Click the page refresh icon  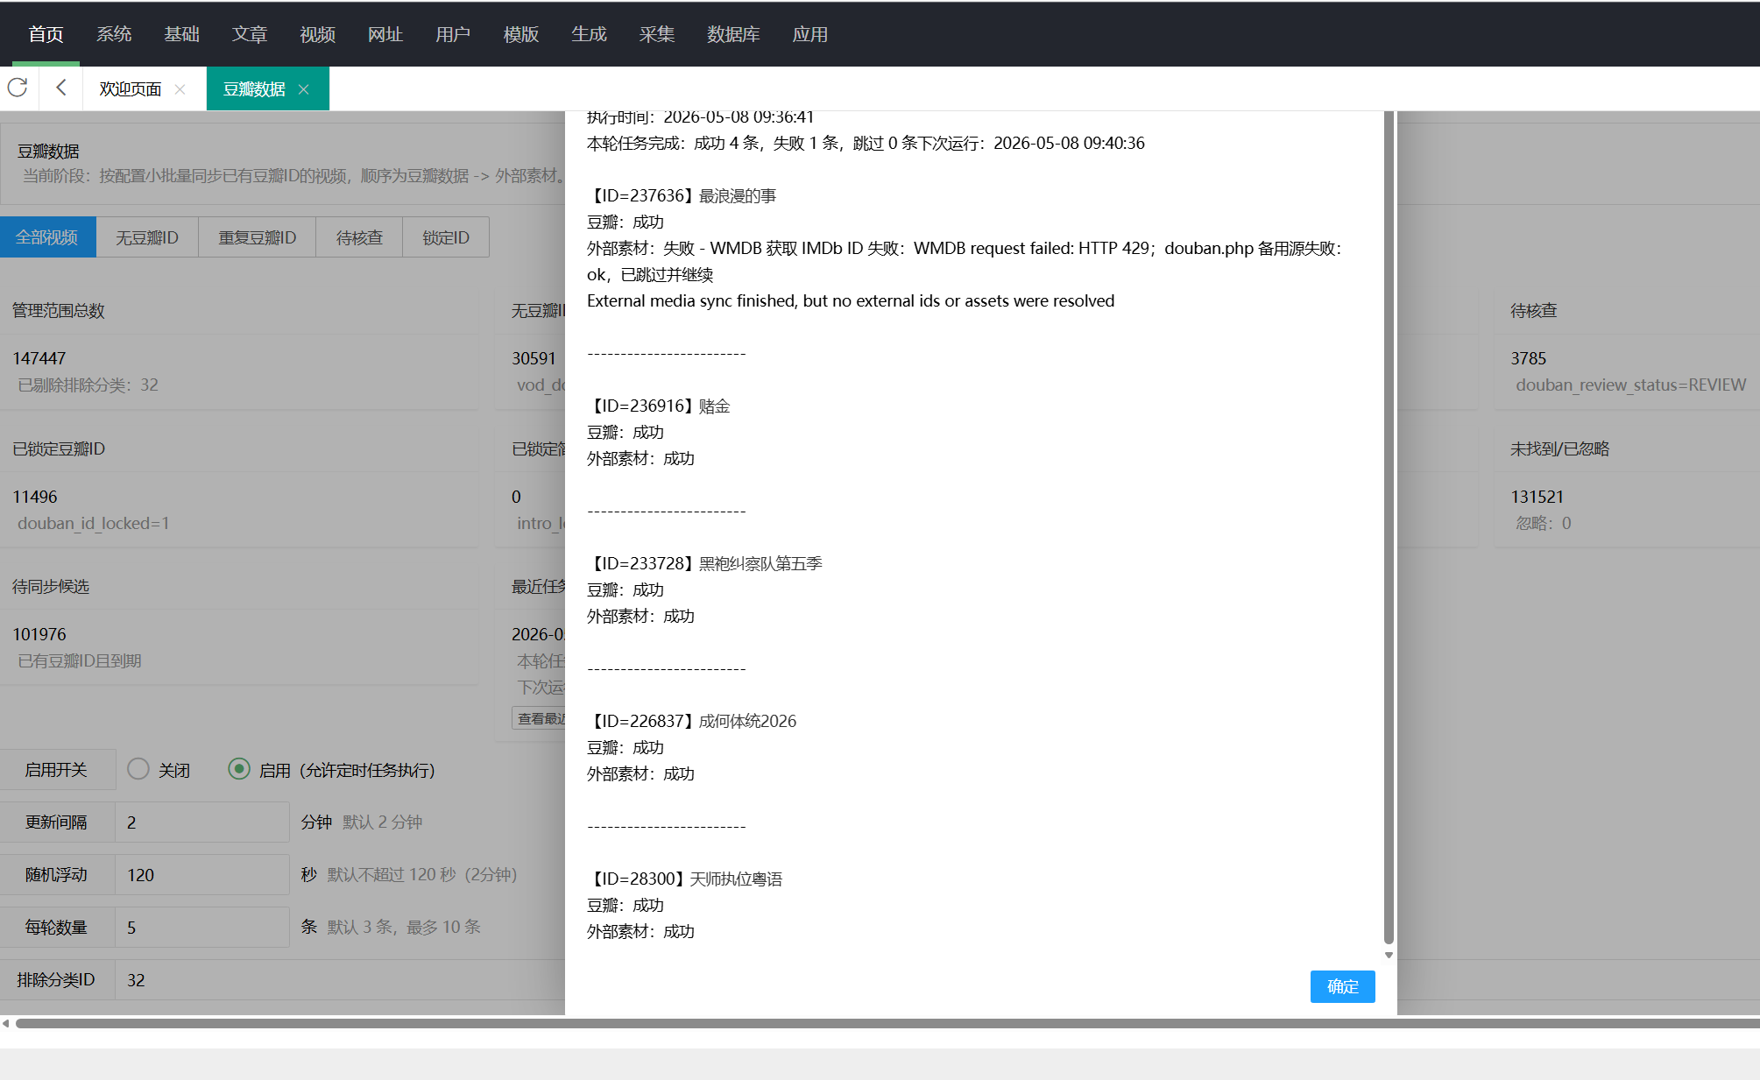[x=18, y=88]
